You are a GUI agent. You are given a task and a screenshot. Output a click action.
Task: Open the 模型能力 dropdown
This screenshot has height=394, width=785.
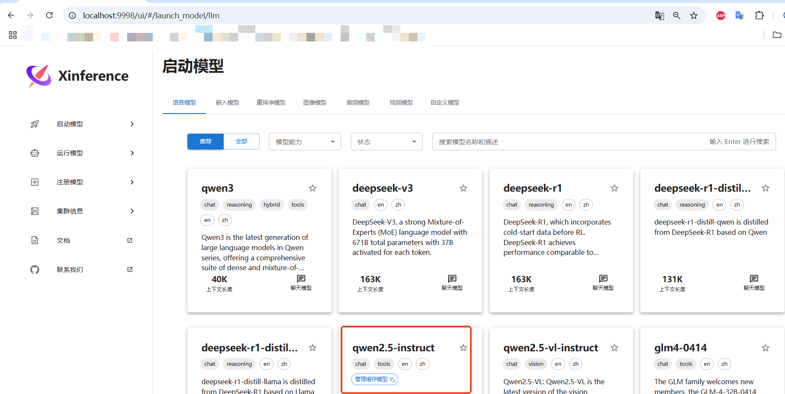305,142
